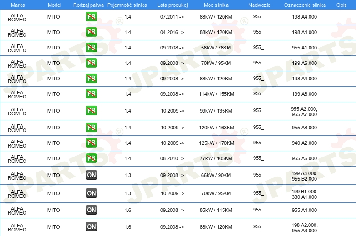Select engine codes 955 A2.000, 955 A7.000
Viewport: 356px width, 236px height.
(x=304, y=112)
